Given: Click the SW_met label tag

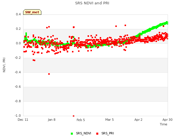Looking at the screenshot, I should click(32, 12).
